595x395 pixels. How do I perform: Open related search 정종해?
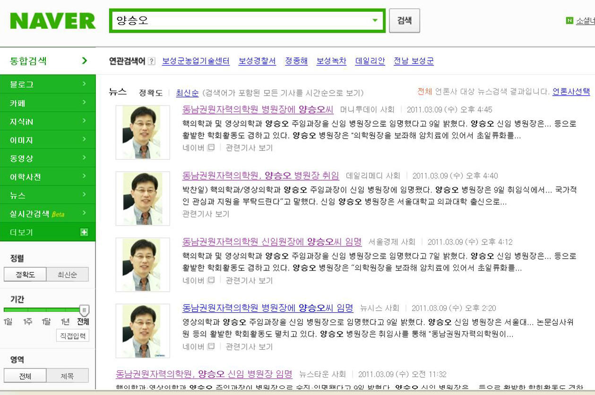coord(296,61)
